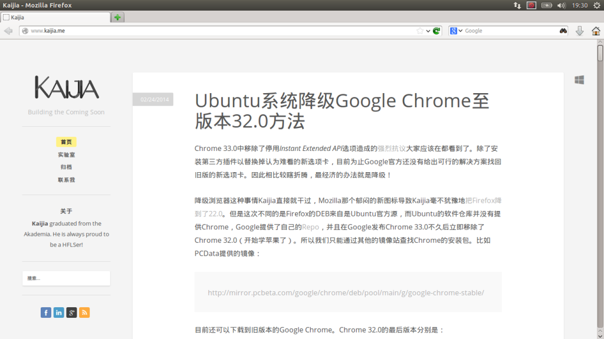Open the Facebook social icon
Screen dimensions: 604x339
(x=46, y=312)
